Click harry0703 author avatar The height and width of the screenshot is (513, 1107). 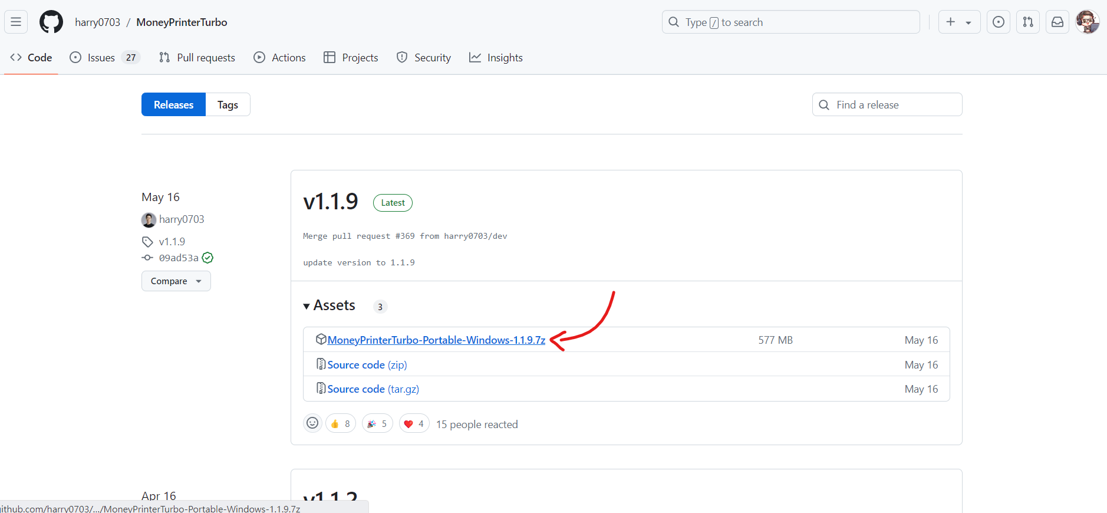click(149, 220)
